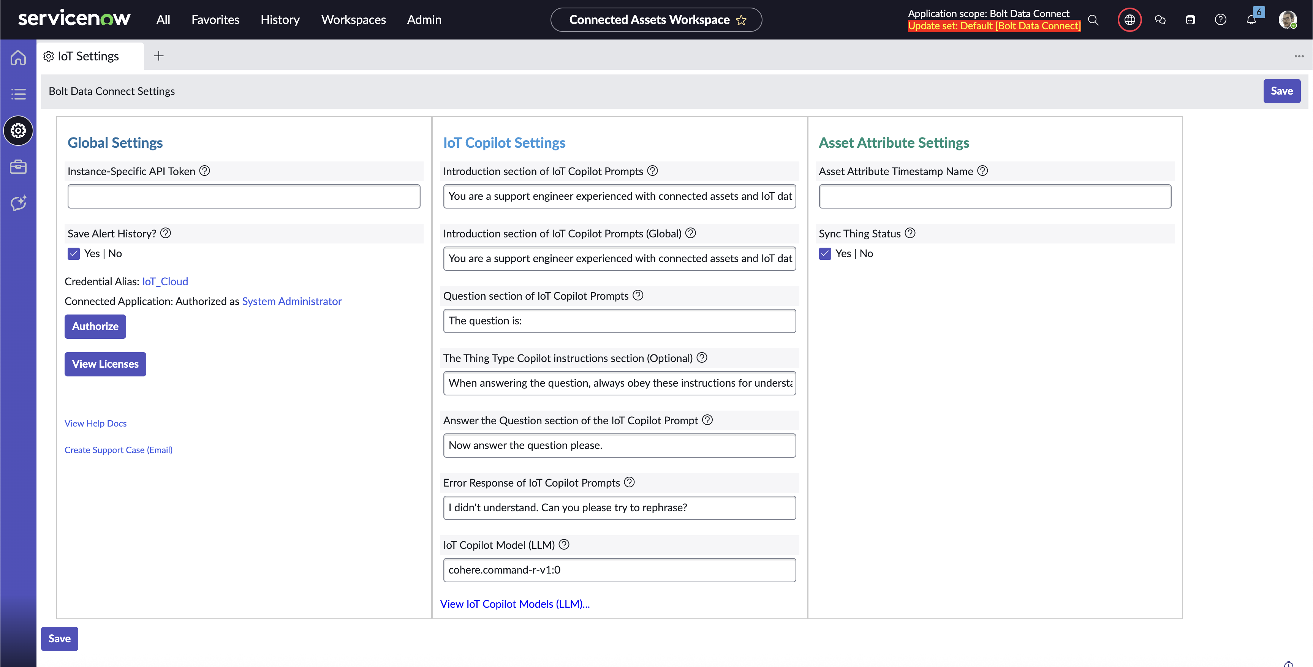
Task: Toggle the Sync Thing Status checkbox
Action: point(825,254)
